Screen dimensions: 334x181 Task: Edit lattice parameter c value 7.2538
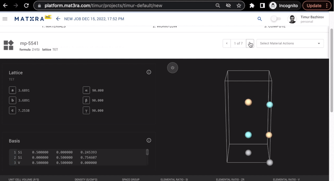tap(24, 110)
